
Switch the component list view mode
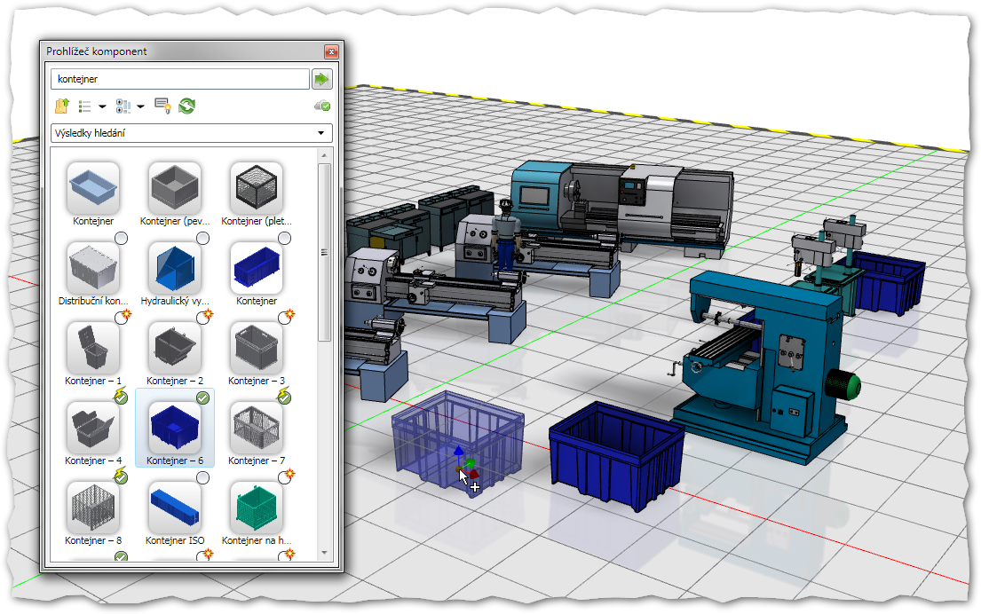pyautogui.click(x=86, y=106)
